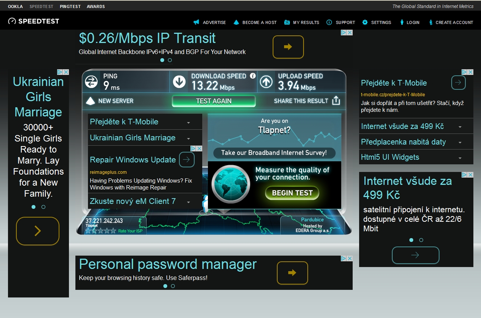
Task: Click arrow button on password manager ad
Action: [x=292, y=273]
